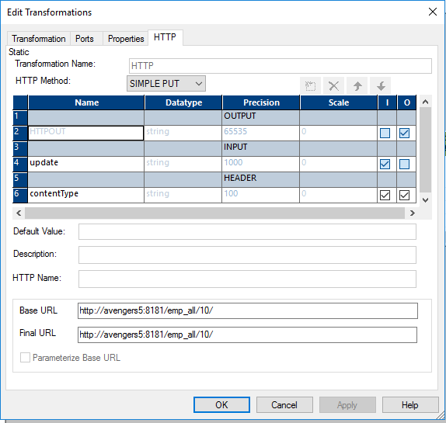Click the Precision column header
The height and width of the screenshot is (423, 446).
pyautogui.click(x=261, y=102)
